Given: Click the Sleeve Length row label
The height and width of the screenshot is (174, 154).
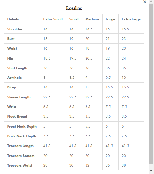Looking at the screenshot, I should [x=19, y=97].
